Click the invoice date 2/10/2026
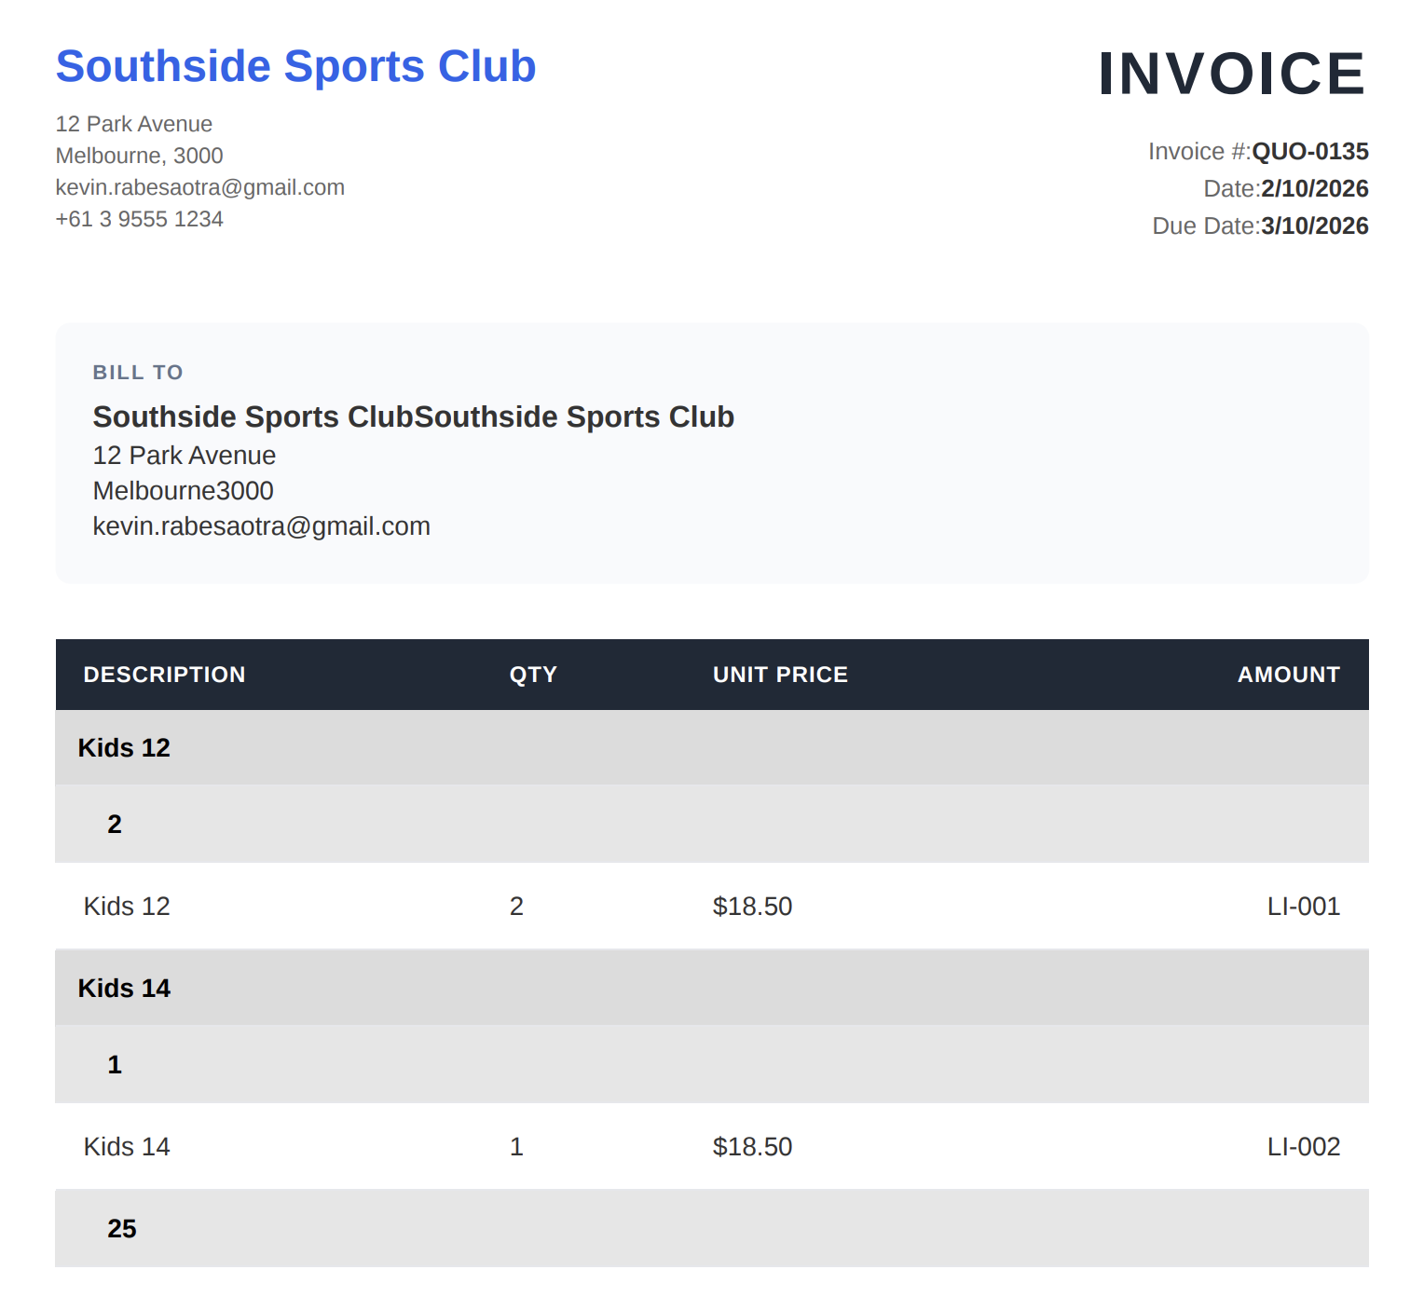1424x1297 pixels. pos(1314,189)
